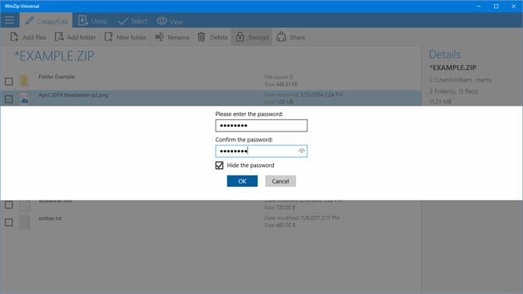Click the Folder Example folder icon
The width and height of the screenshot is (523, 294).
tap(24, 81)
